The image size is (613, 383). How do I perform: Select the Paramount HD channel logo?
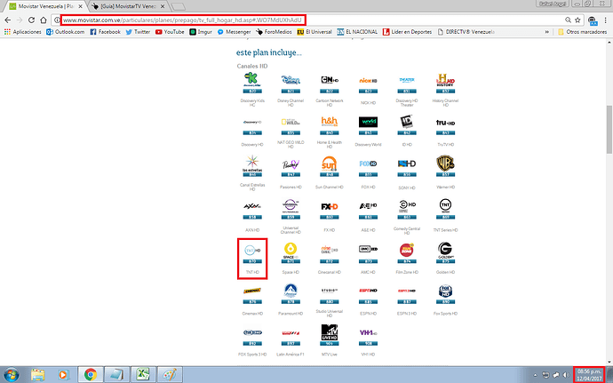click(291, 291)
